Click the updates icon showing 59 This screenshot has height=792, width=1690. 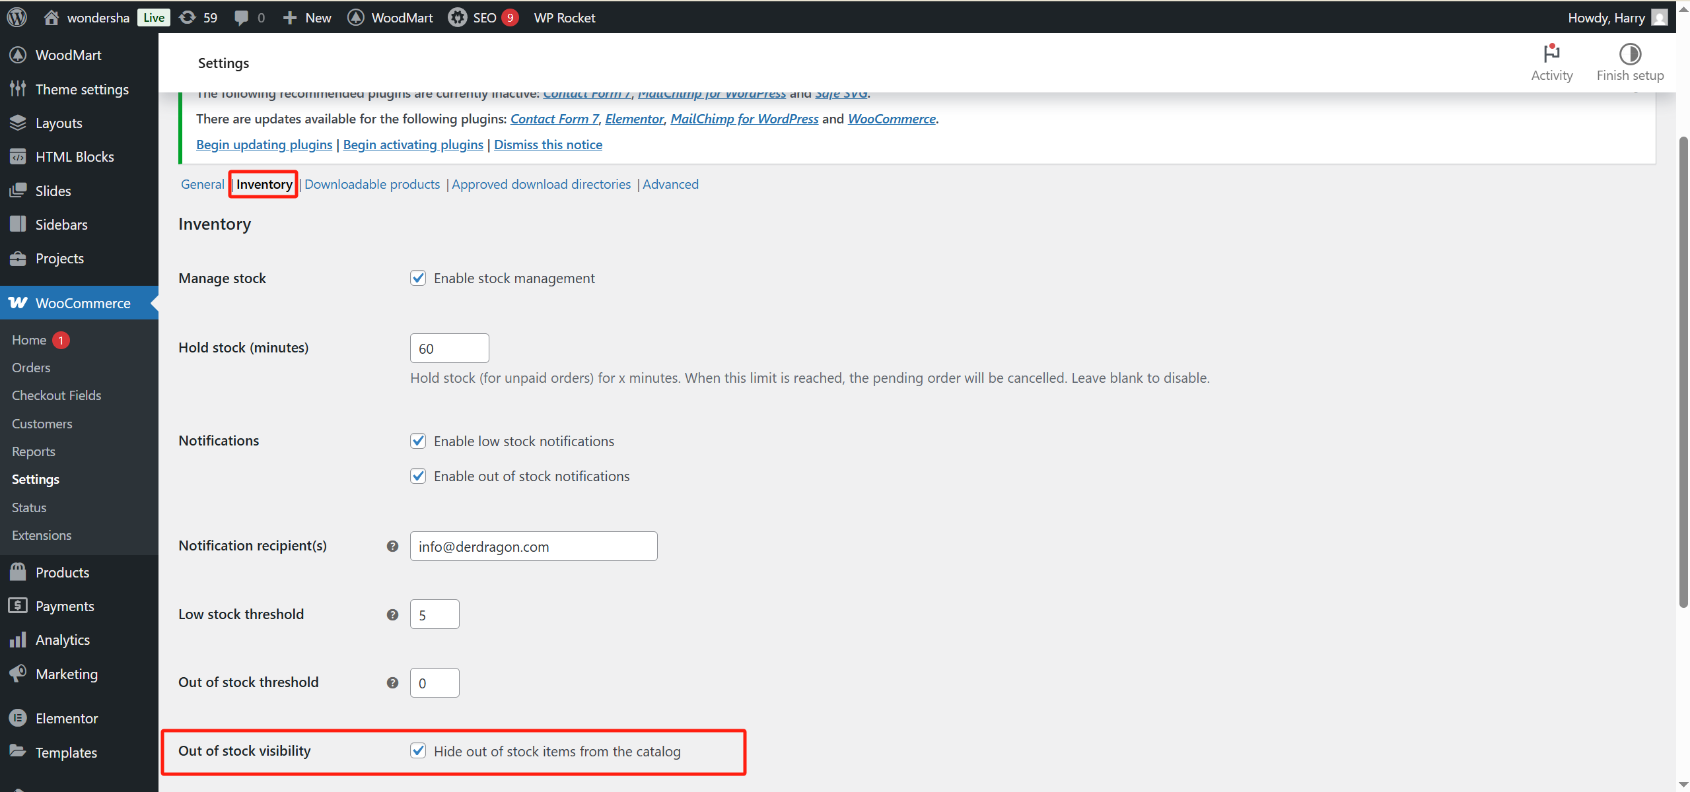[188, 17]
